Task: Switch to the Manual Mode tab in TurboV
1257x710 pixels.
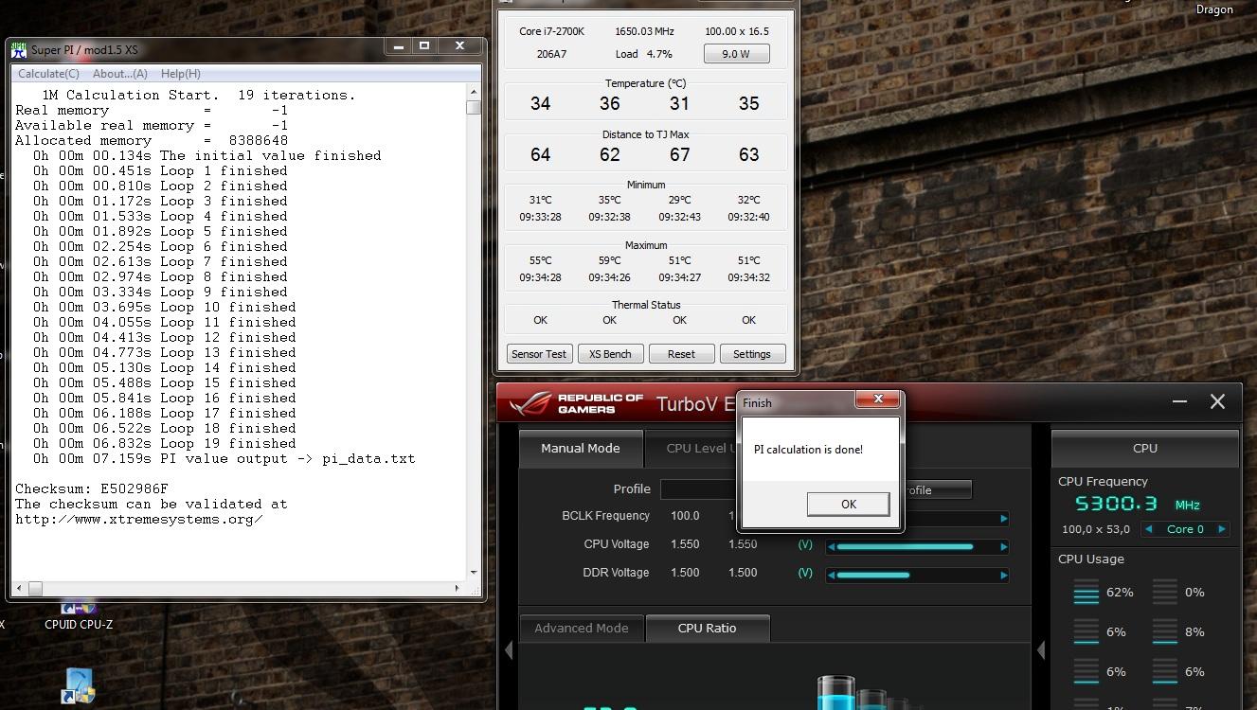Action: point(581,449)
